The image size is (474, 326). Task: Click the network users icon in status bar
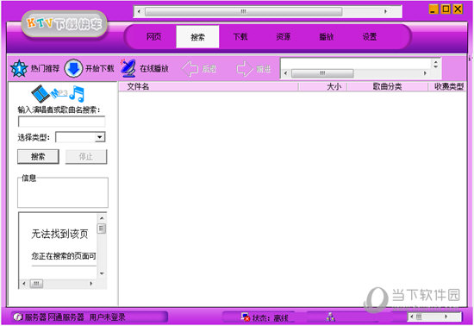point(331,317)
